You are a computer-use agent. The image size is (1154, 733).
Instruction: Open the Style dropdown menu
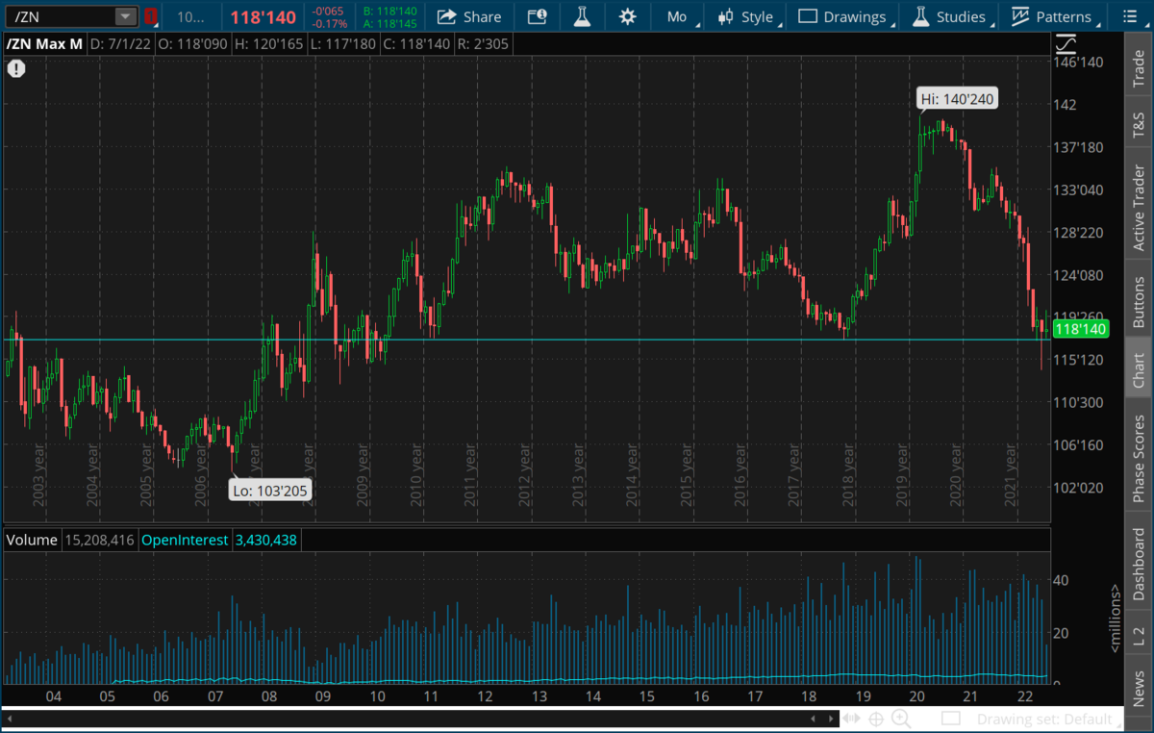click(749, 16)
